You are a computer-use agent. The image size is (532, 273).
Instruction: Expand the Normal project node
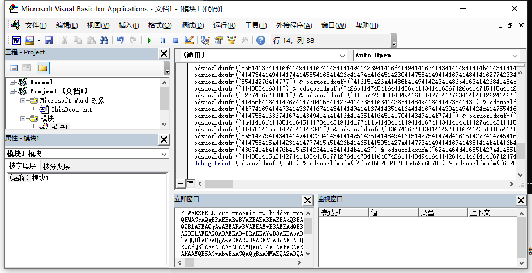(x=12, y=82)
